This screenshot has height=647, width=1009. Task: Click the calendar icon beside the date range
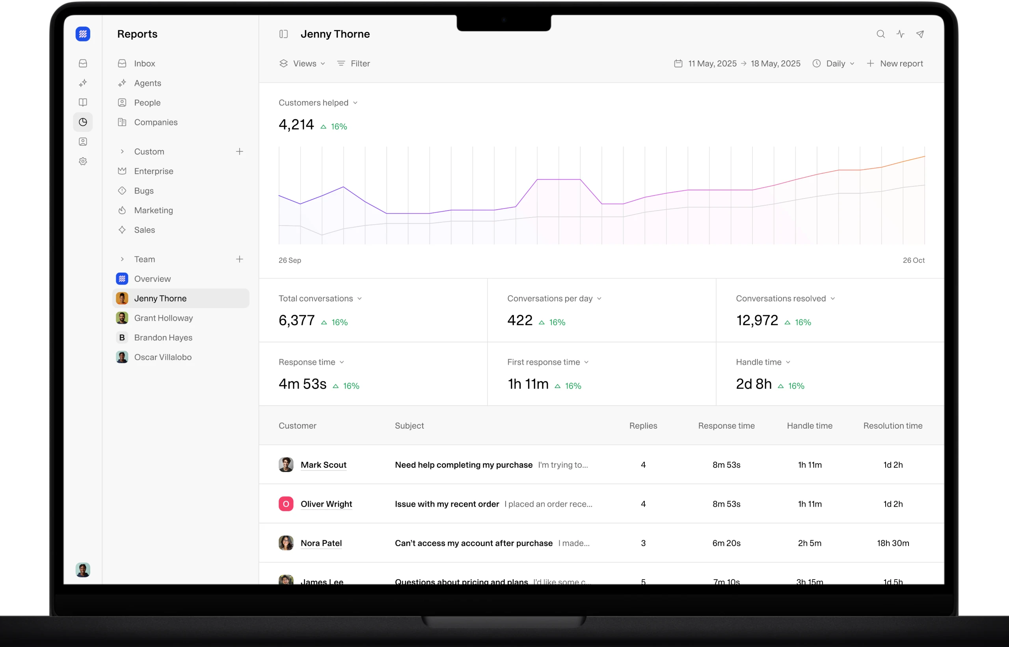click(x=678, y=63)
